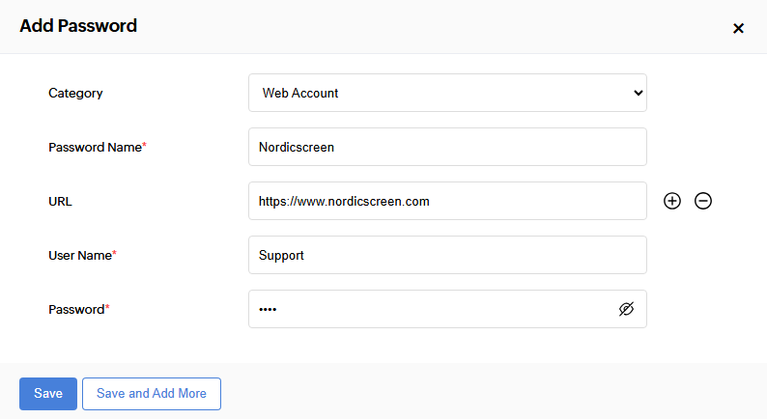Click the Password field label

click(79, 310)
